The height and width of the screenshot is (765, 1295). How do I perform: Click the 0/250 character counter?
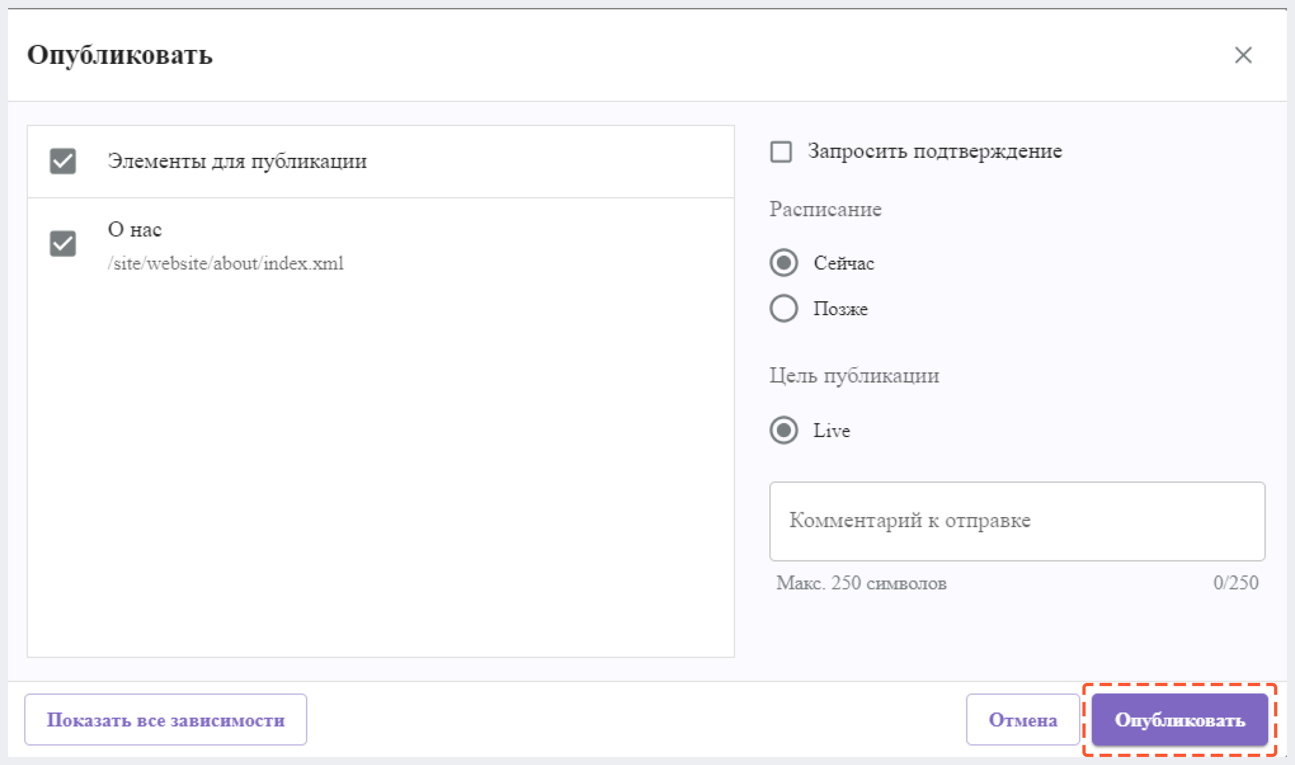pyautogui.click(x=1235, y=582)
